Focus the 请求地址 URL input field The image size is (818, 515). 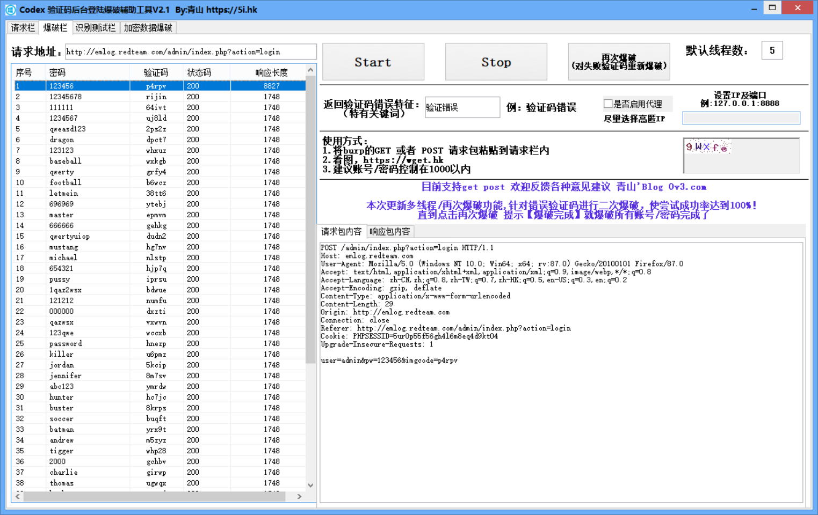(191, 51)
